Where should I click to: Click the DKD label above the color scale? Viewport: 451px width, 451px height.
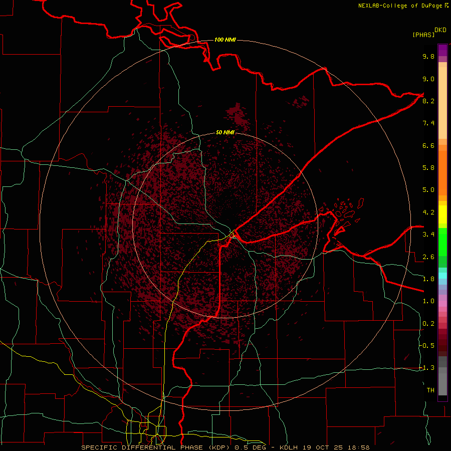[x=440, y=30]
